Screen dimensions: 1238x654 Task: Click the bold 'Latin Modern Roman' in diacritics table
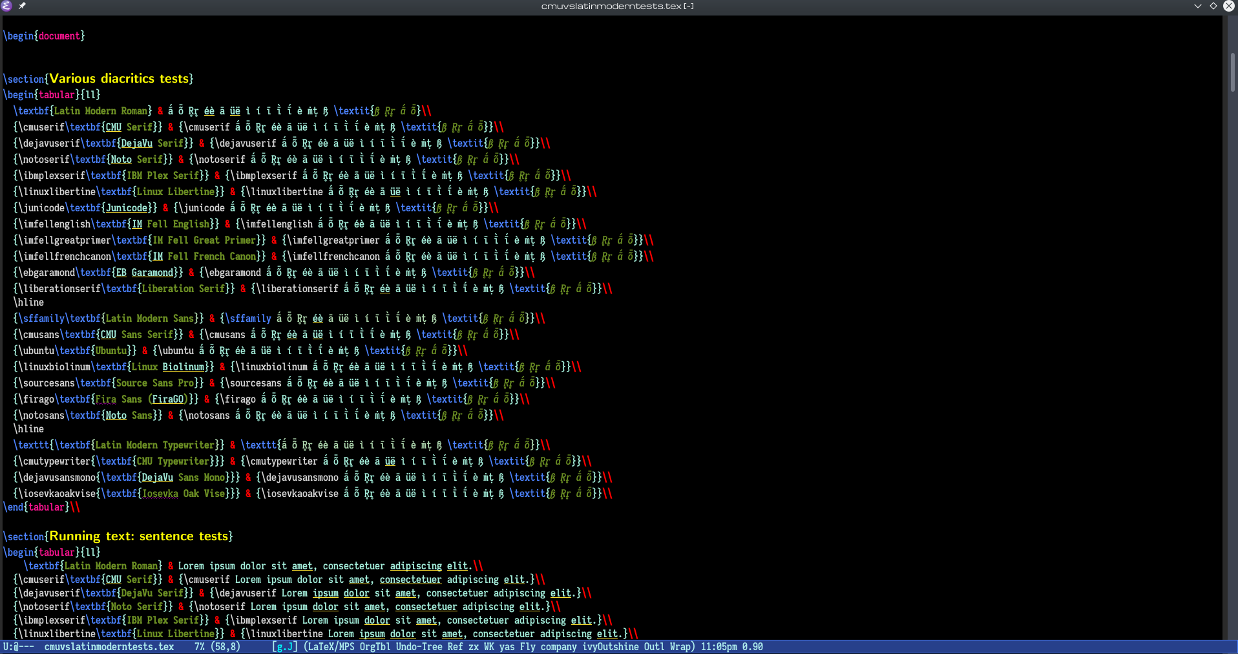pyautogui.click(x=100, y=111)
